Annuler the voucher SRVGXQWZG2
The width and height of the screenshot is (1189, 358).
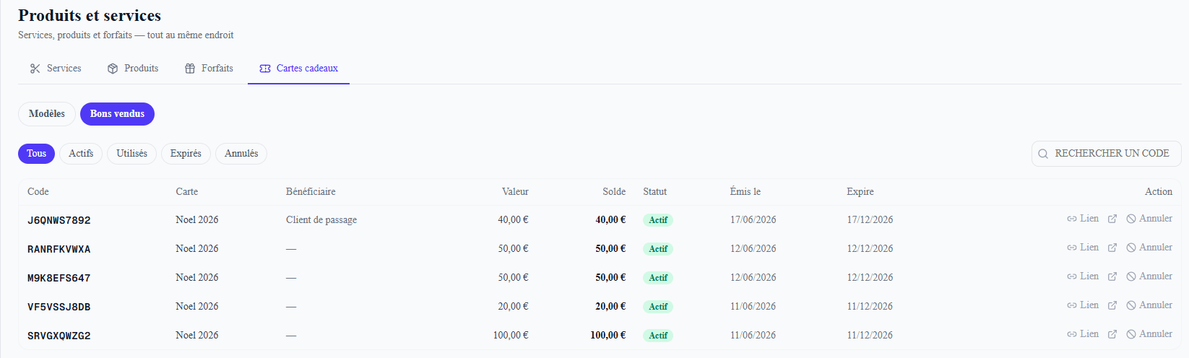click(1149, 334)
